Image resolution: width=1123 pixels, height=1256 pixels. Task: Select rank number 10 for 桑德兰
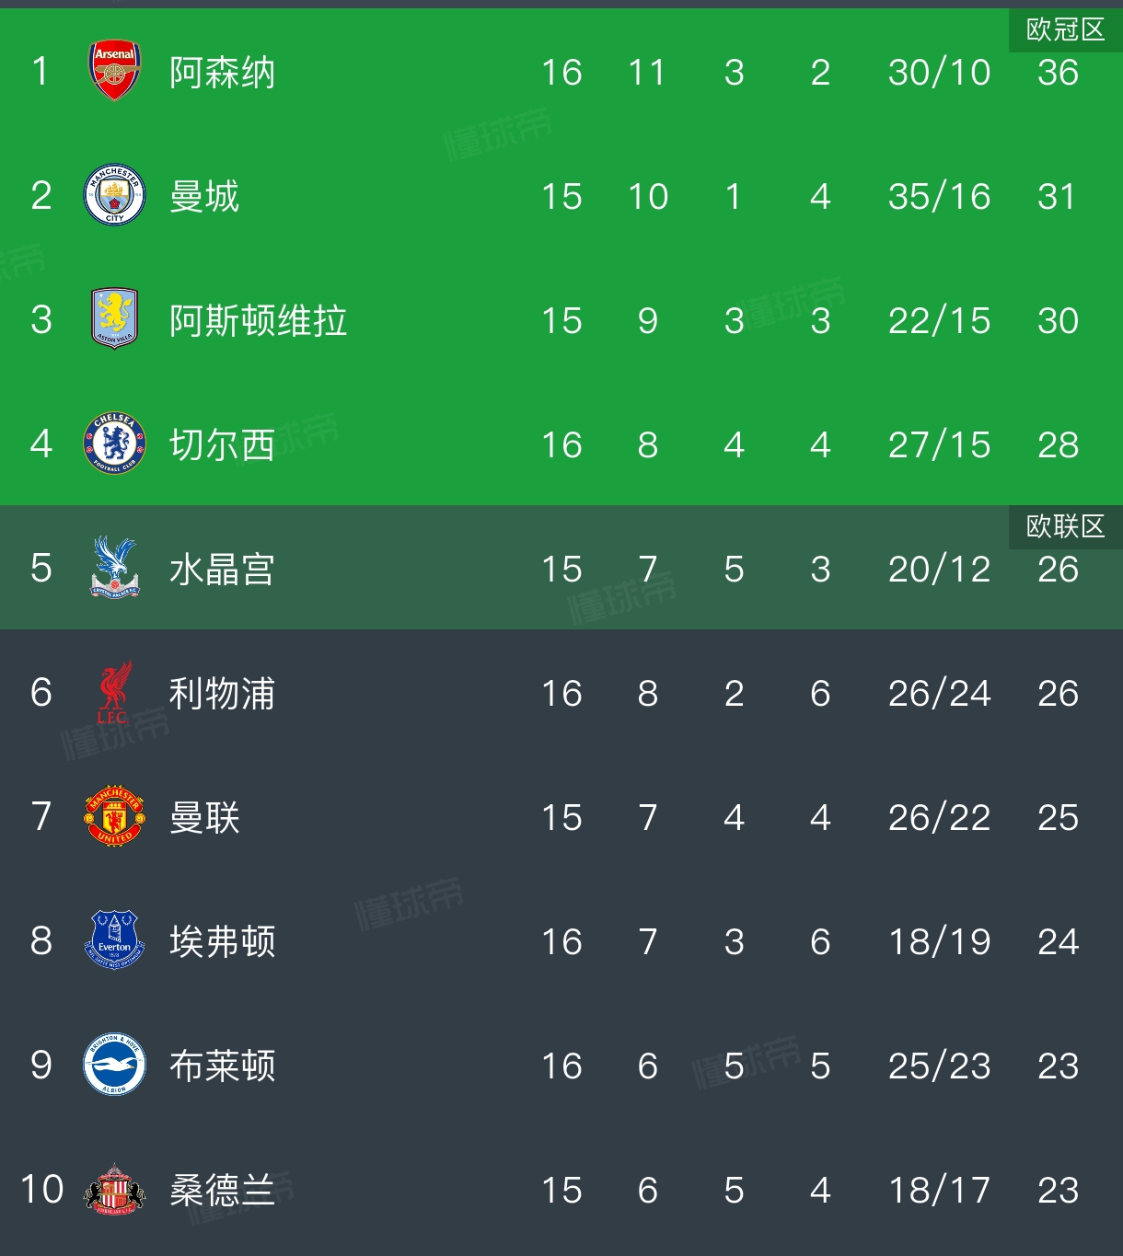tap(41, 1190)
